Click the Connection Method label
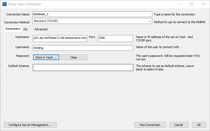This screenshot has height=131, width=210. coord(17,22)
